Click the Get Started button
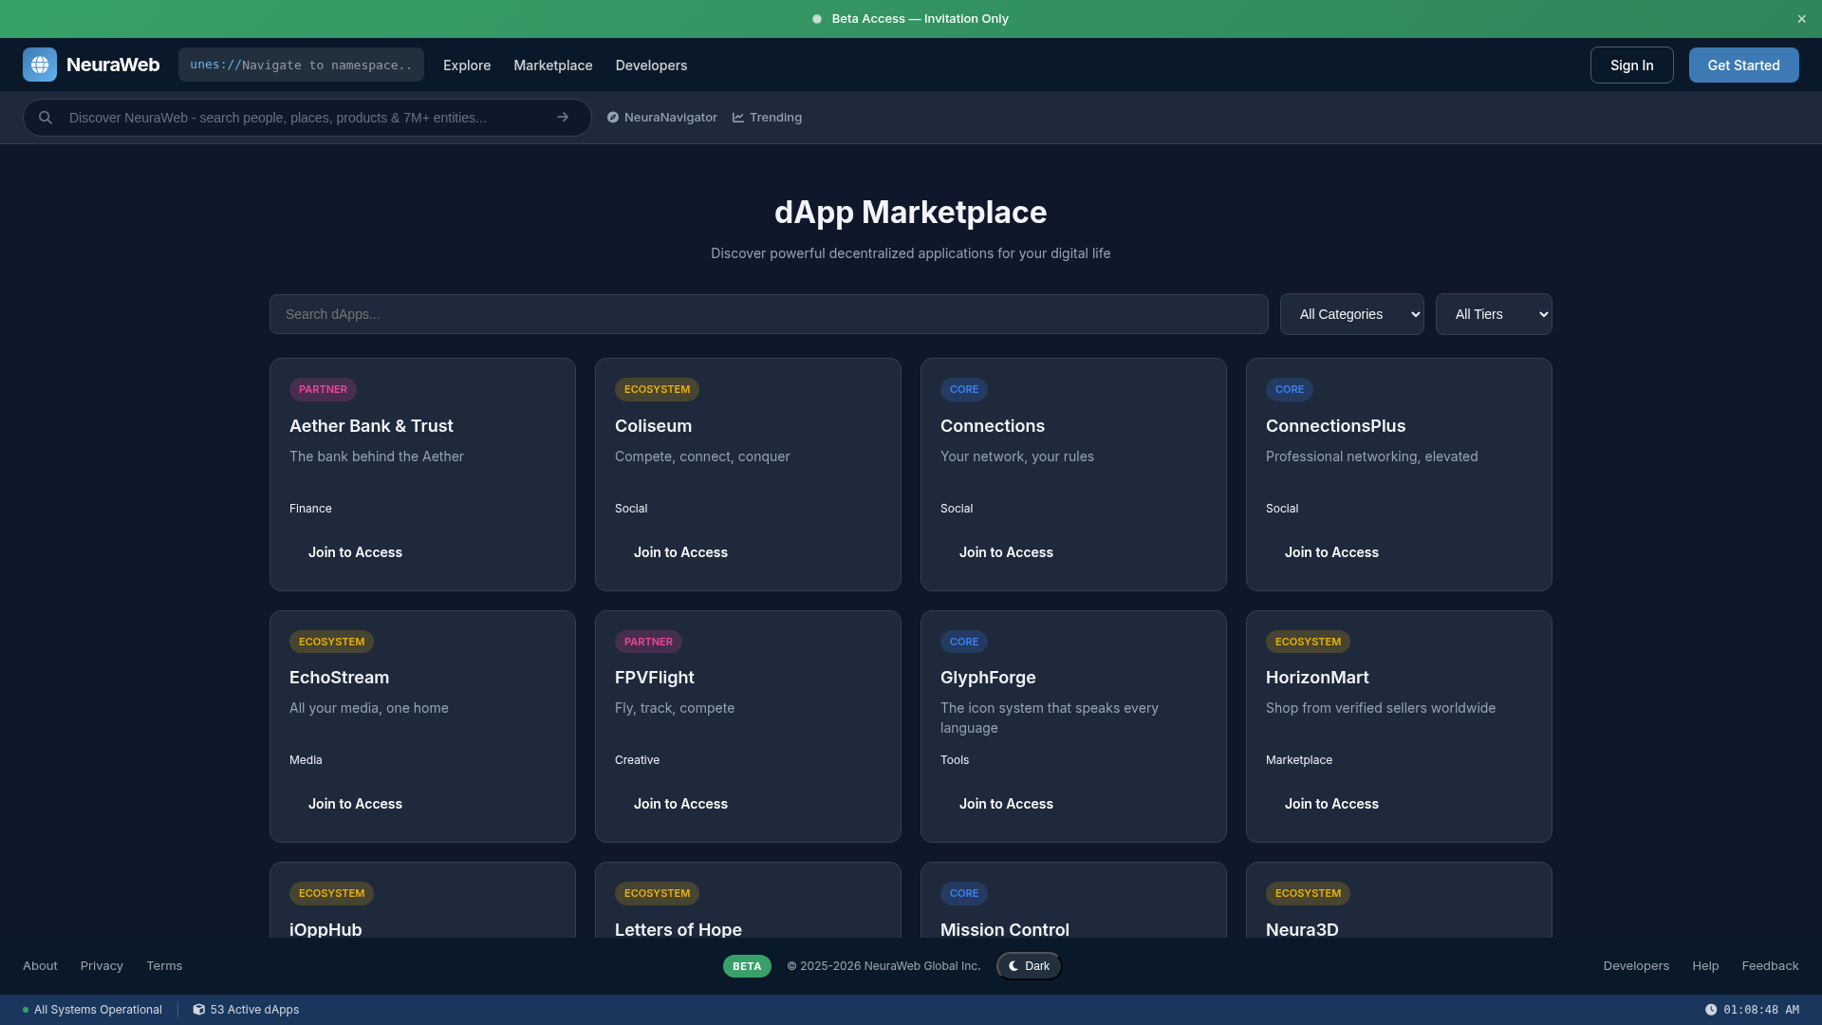This screenshot has width=1822, height=1025. 1744,65
